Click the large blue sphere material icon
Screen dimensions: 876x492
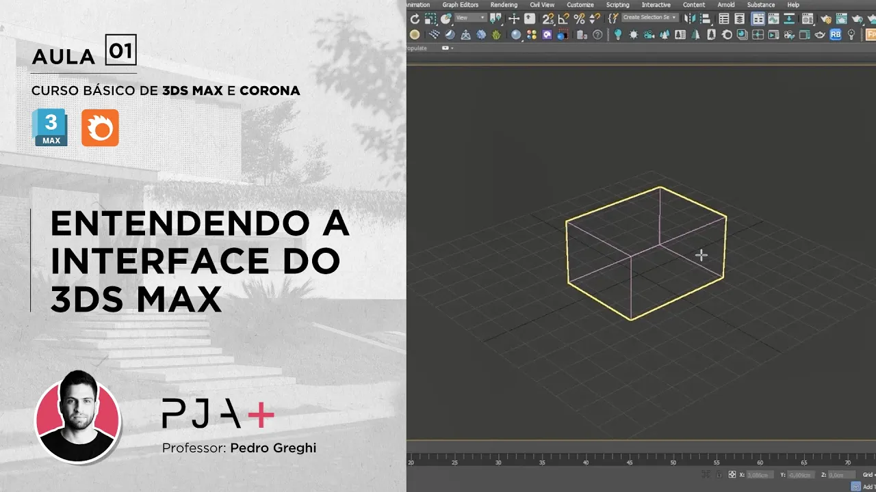516,35
